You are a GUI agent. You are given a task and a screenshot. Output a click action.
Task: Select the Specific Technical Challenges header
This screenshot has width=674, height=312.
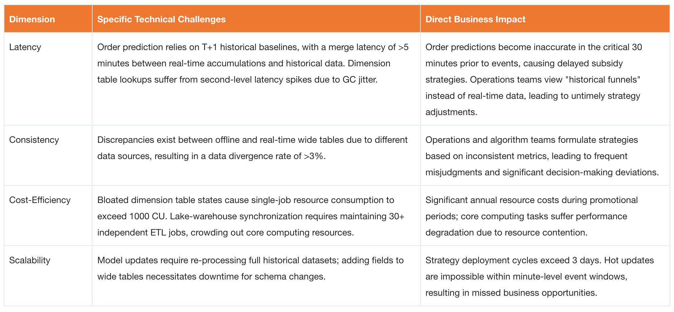[x=161, y=19]
